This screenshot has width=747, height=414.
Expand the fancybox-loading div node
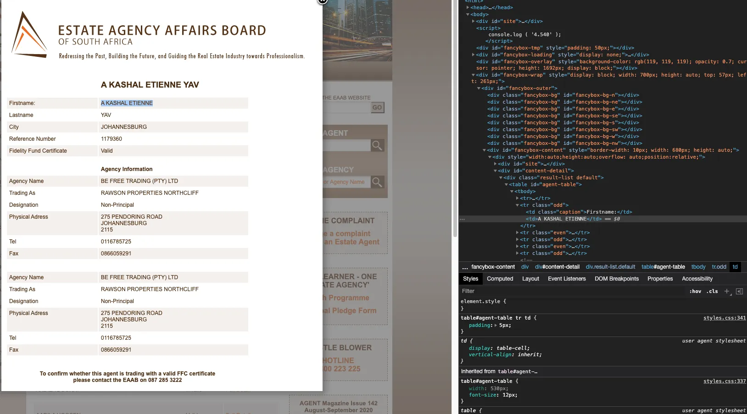click(473, 55)
